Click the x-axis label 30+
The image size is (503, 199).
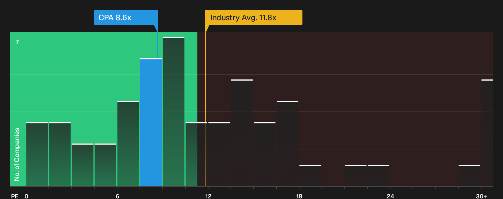coord(481,196)
